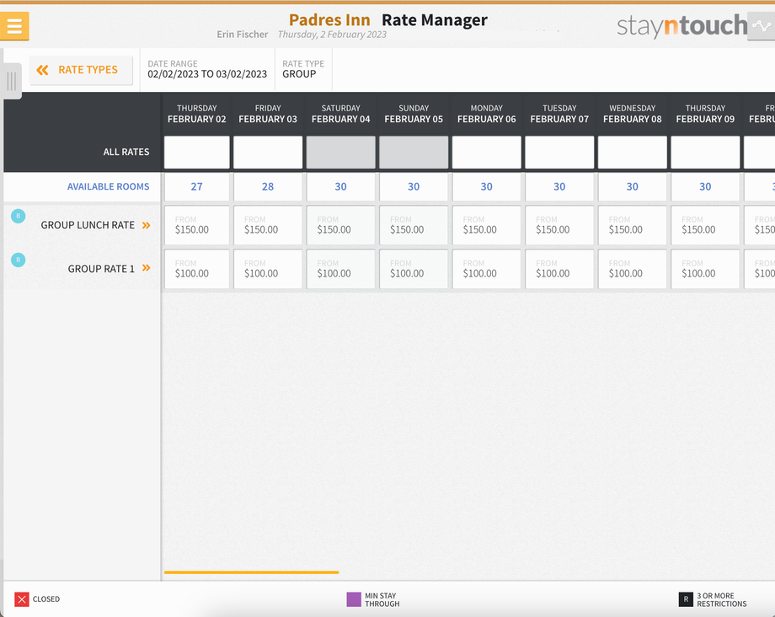Open Group Lunch Rate $150.00 on February 04

(x=340, y=225)
